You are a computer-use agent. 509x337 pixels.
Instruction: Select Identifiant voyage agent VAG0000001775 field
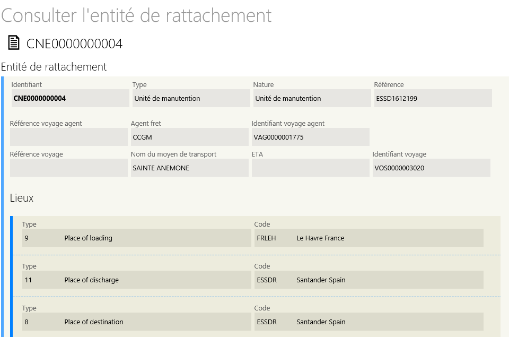tap(310, 137)
